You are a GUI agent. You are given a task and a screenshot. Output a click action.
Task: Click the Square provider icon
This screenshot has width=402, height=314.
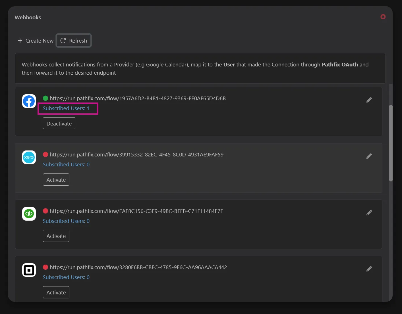click(29, 270)
